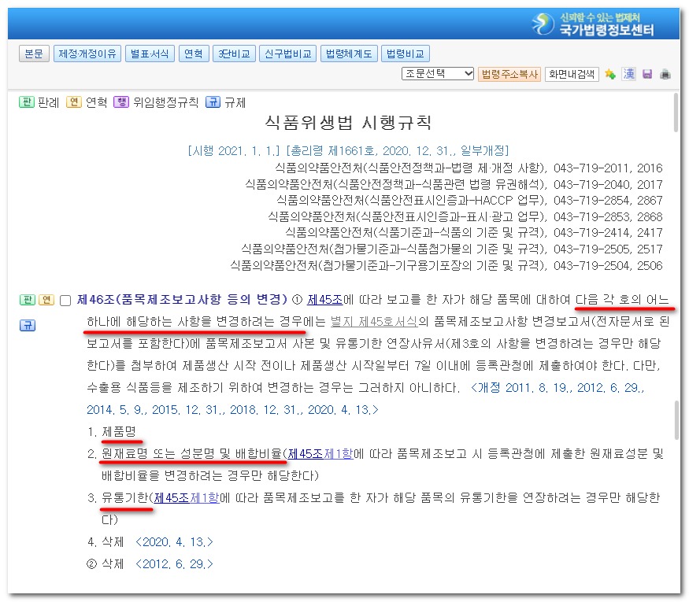Open the 법령체계도 tab
Screen dimensions: 689x602
[x=349, y=54]
